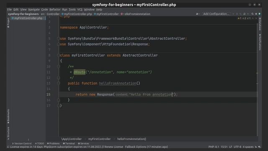Click the class icon beside myFirstController breadcrumb

tap(95, 14)
